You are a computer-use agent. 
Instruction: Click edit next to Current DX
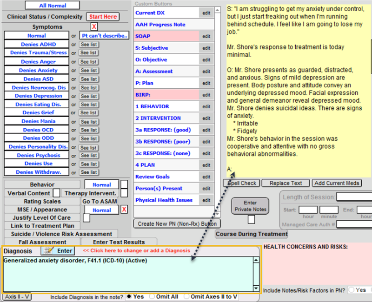point(206,13)
